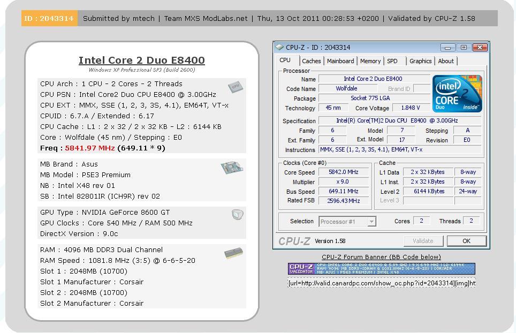Viewport: 516px width, 333px height.
Task: Click the Threads value field
Action: click(x=471, y=221)
